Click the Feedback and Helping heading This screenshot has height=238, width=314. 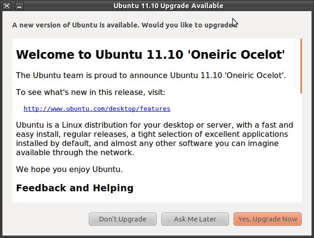click(x=75, y=188)
